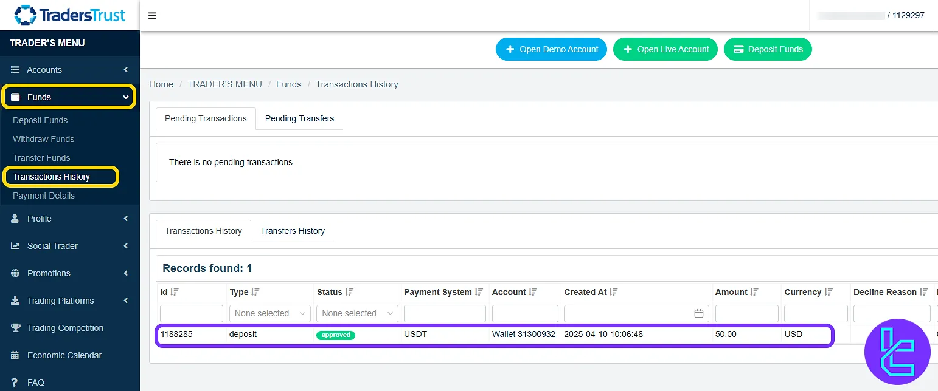The image size is (938, 391).
Task: Click the approved status badge
Action: click(x=336, y=335)
